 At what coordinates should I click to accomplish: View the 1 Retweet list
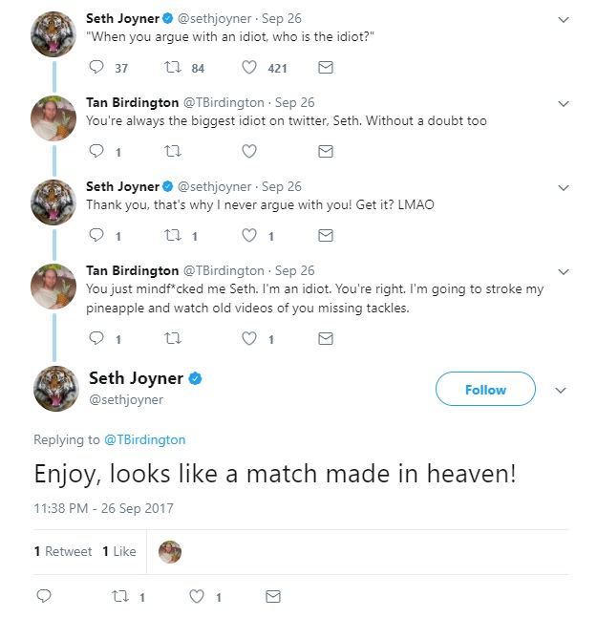63,551
